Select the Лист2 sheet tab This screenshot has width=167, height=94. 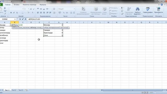point(14,90)
